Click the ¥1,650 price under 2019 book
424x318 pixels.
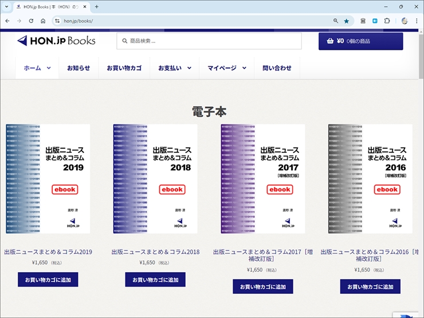point(40,262)
